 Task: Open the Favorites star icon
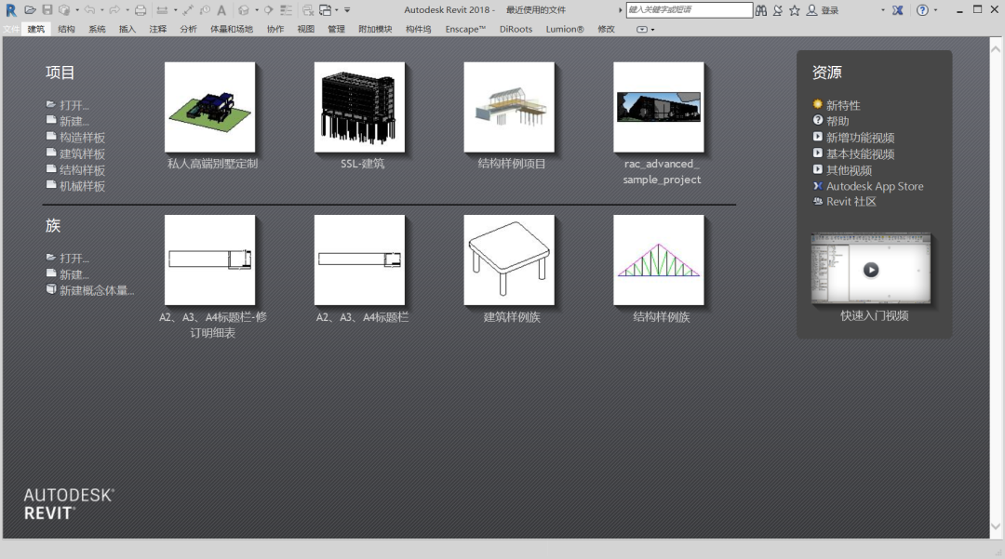[795, 10]
